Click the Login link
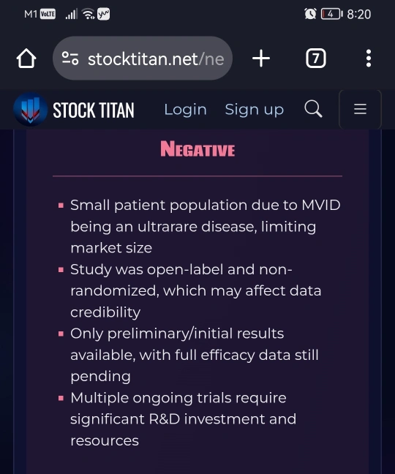This screenshot has width=395, height=474. coord(185,110)
